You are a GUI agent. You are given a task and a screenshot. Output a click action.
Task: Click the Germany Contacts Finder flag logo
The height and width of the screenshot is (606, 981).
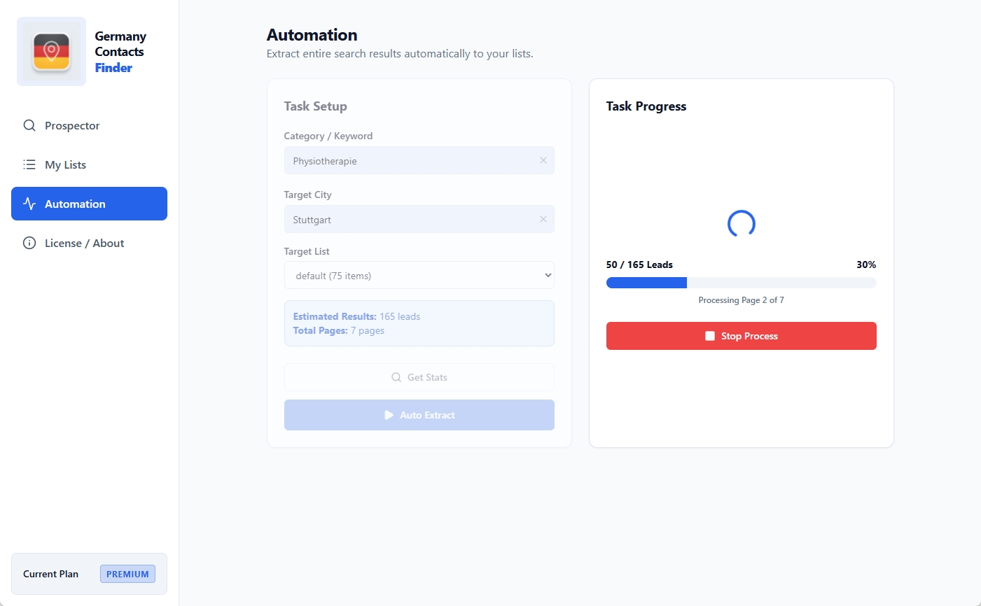[51, 50]
